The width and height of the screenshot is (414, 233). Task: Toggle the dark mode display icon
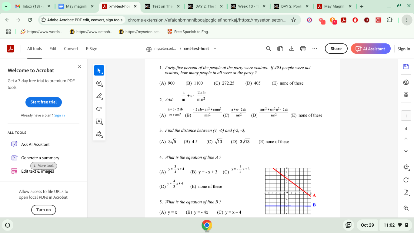click(406, 167)
